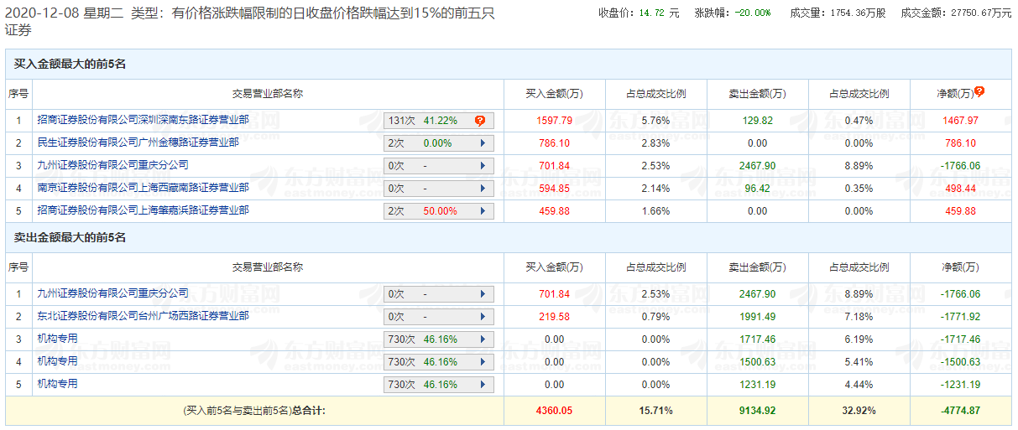This screenshot has height=430, width=1018.
Task: Expand the 0次 dropdown for 南京证券上海西藏南路
Action: click(439, 189)
